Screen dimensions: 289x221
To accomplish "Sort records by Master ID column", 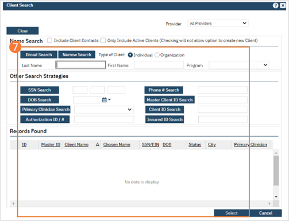I will coord(51,145).
